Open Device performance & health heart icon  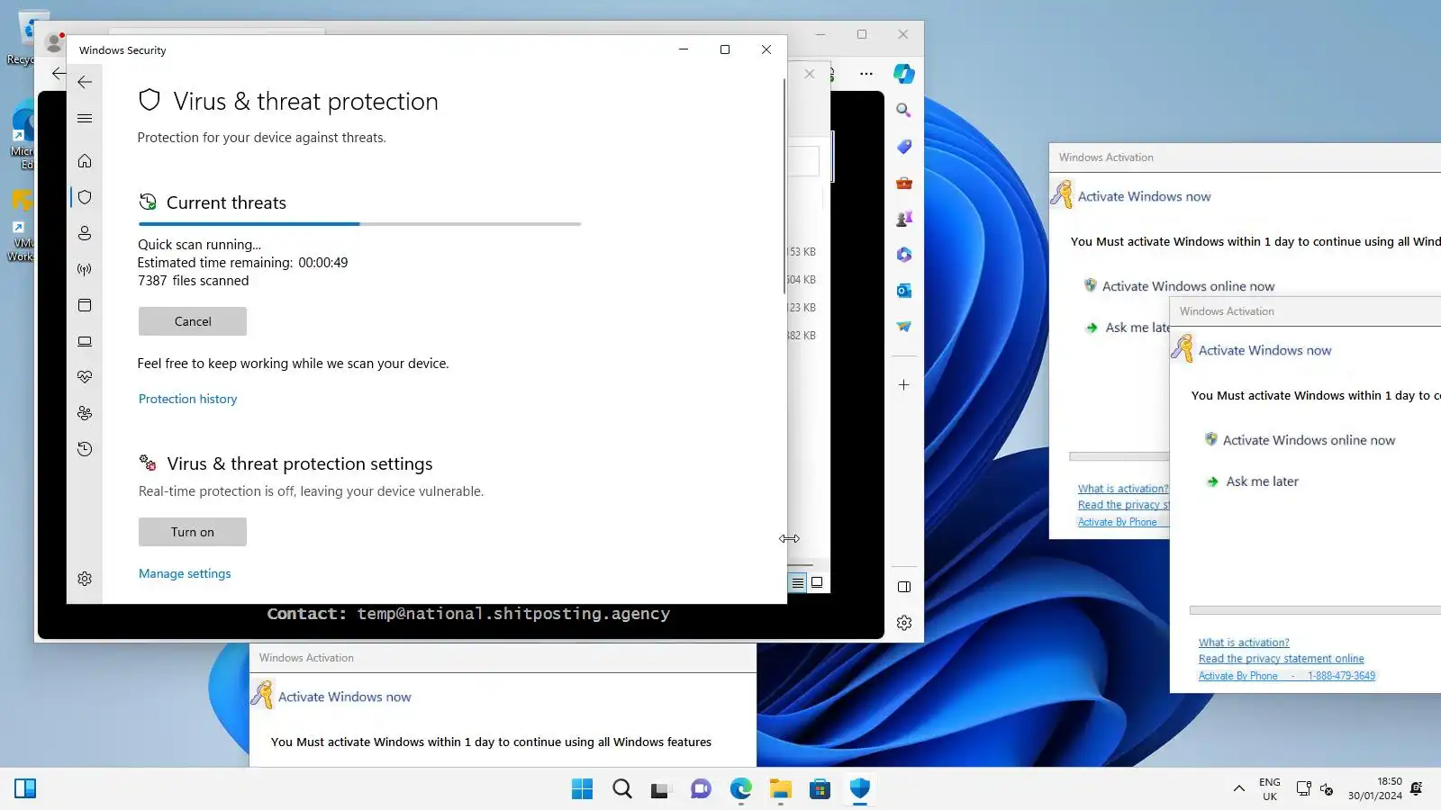tap(85, 377)
